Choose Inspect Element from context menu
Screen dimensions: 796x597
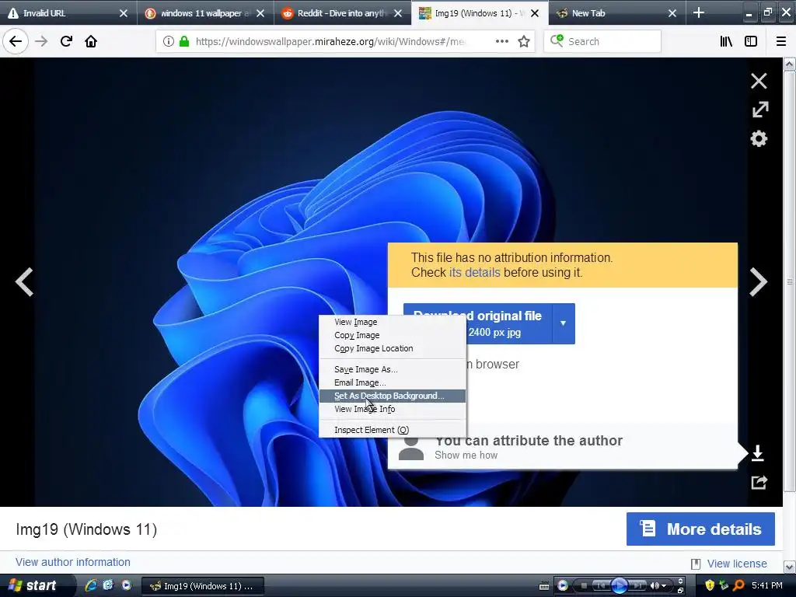click(392, 429)
